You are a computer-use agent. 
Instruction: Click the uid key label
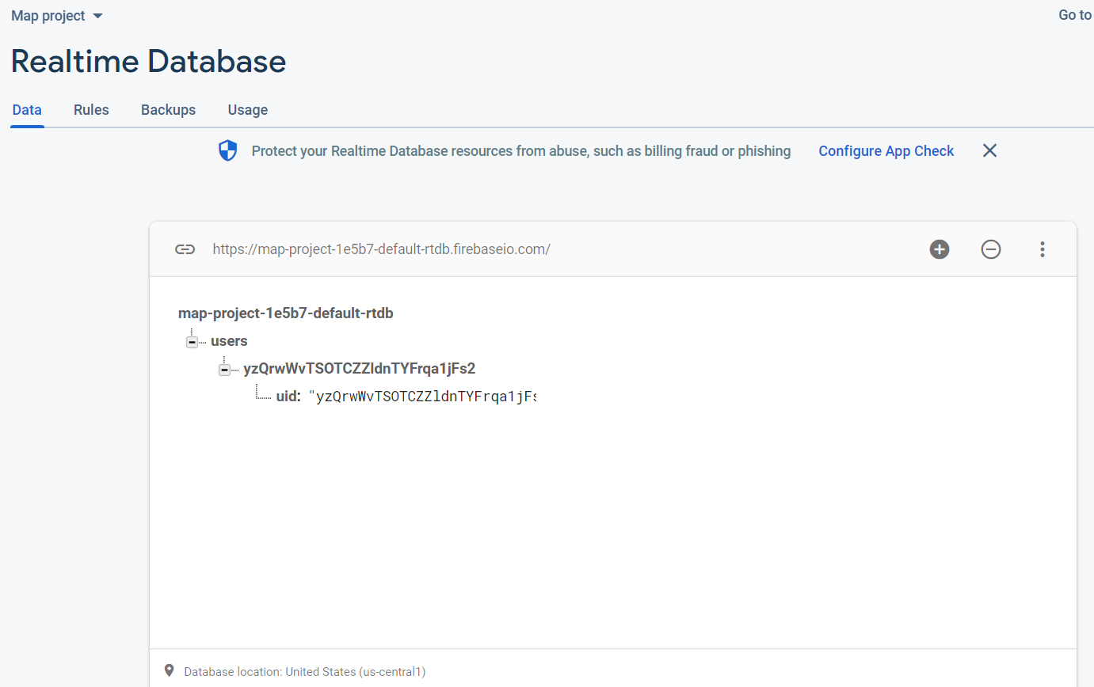(288, 397)
